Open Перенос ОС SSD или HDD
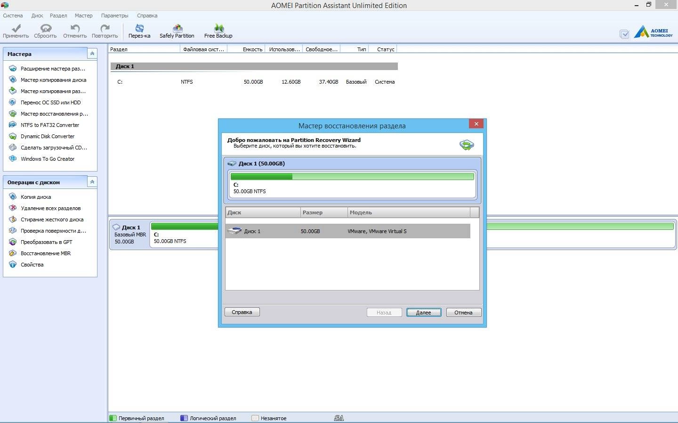 pyautogui.click(x=45, y=102)
